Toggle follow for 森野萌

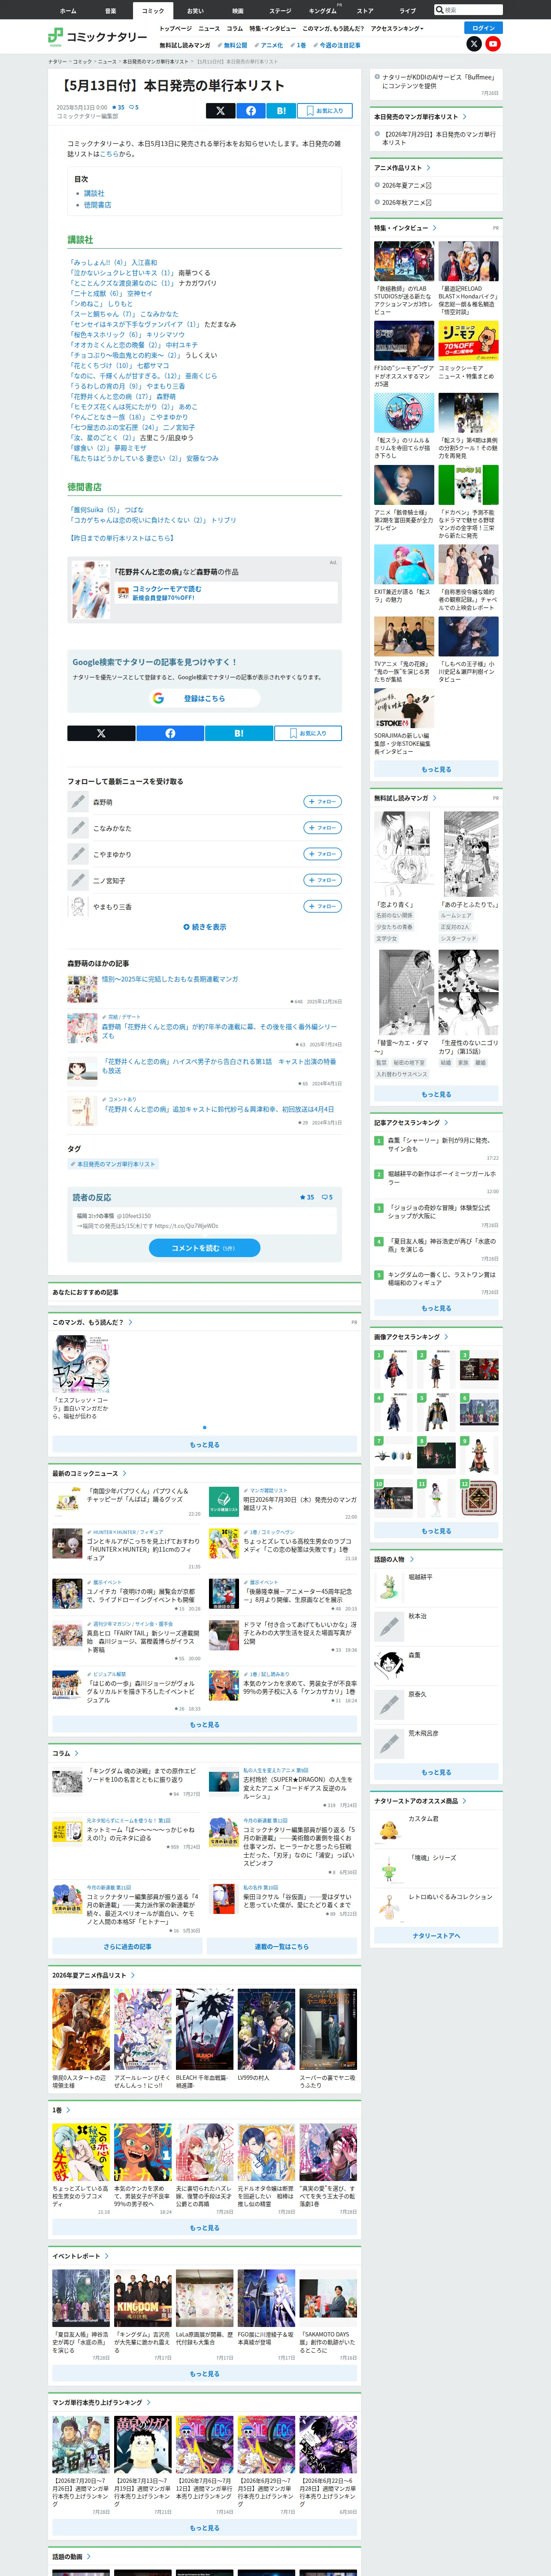coord(323,802)
